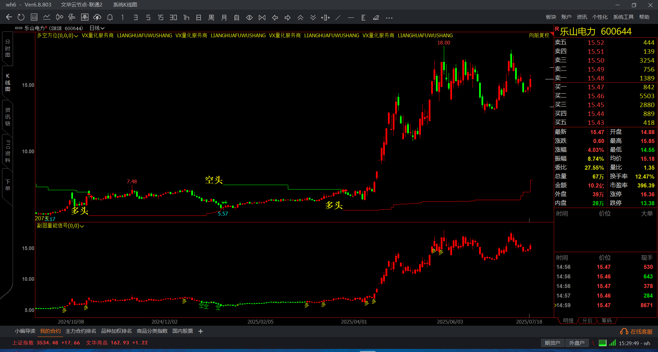658x352 pixels.
Task: Open the 帮助 menu
Action: [x=644, y=17]
